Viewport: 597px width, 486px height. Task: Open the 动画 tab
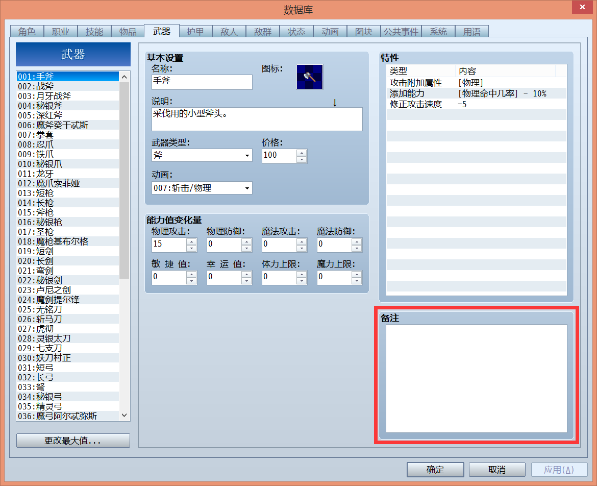coord(330,31)
